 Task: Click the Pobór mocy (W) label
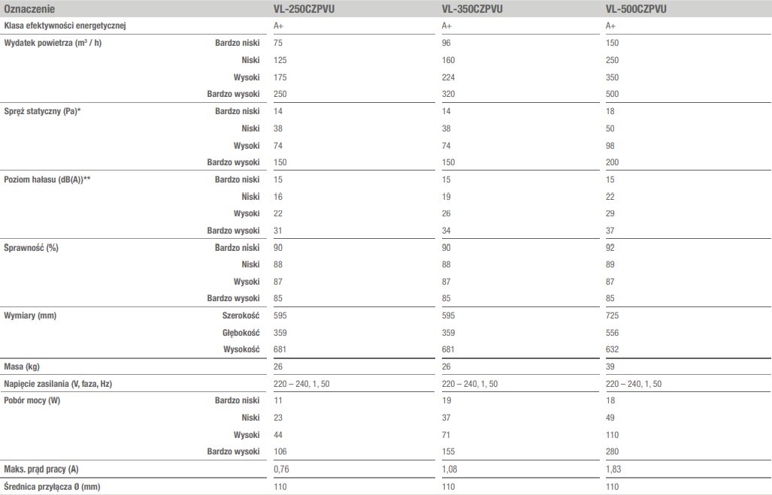click(x=32, y=400)
